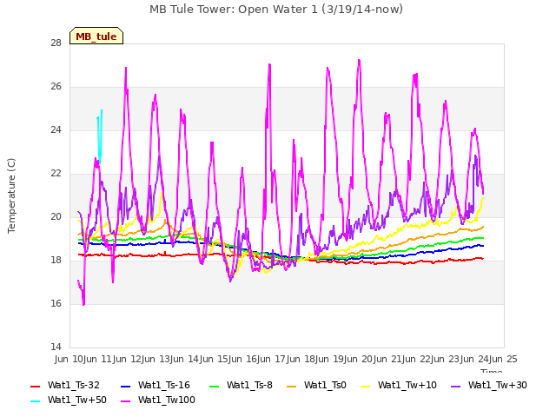Click the 28 y-axis tick label
The image size is (556, 417).
[56, 43]
